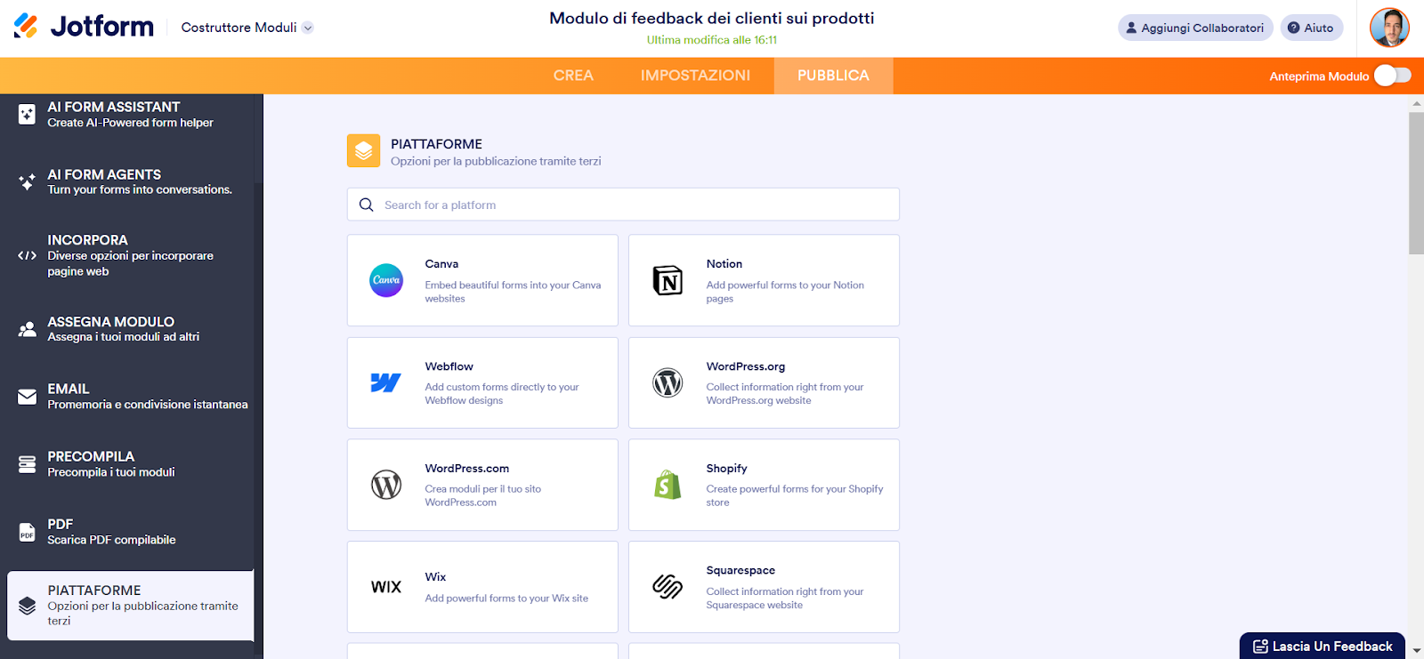Click the Wix logo icon
1424x659 pixels.
[x=386, y=587]
